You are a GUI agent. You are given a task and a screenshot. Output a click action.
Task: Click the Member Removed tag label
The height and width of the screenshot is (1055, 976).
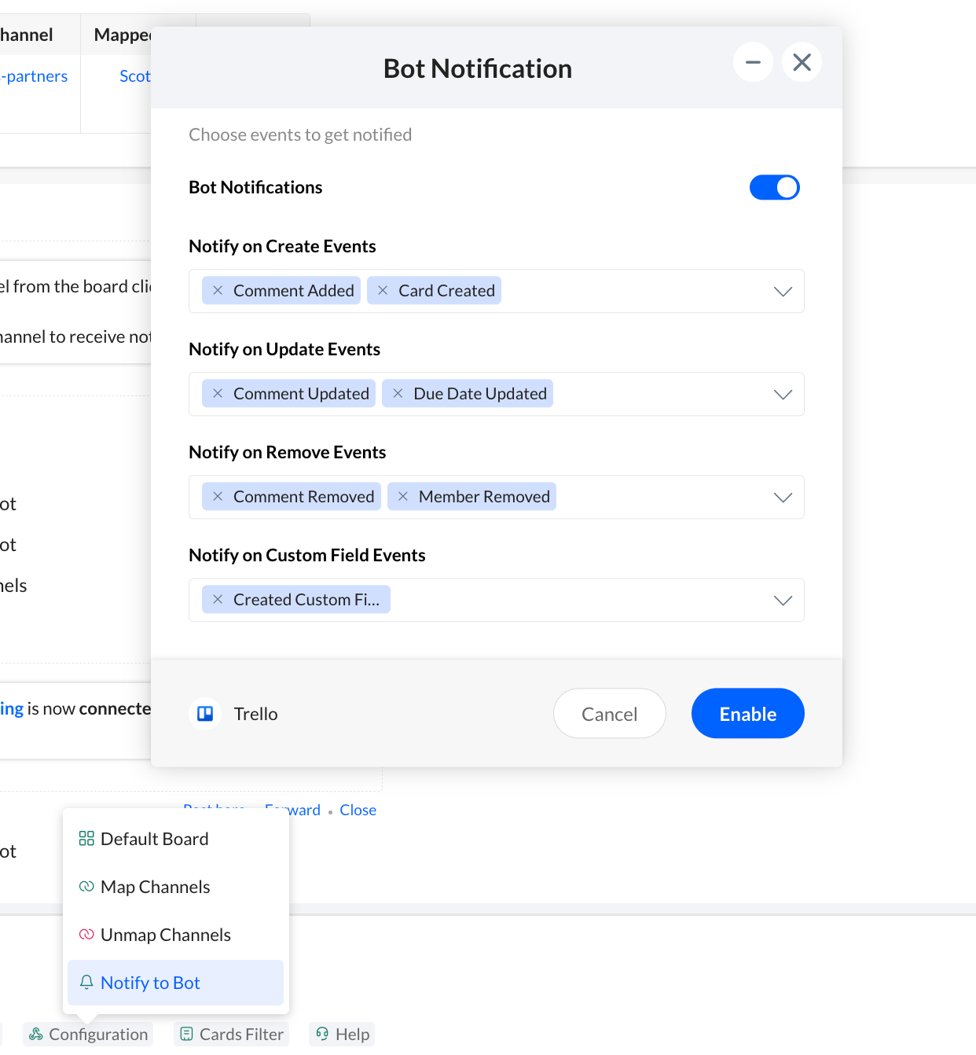[x=484, y=497]
